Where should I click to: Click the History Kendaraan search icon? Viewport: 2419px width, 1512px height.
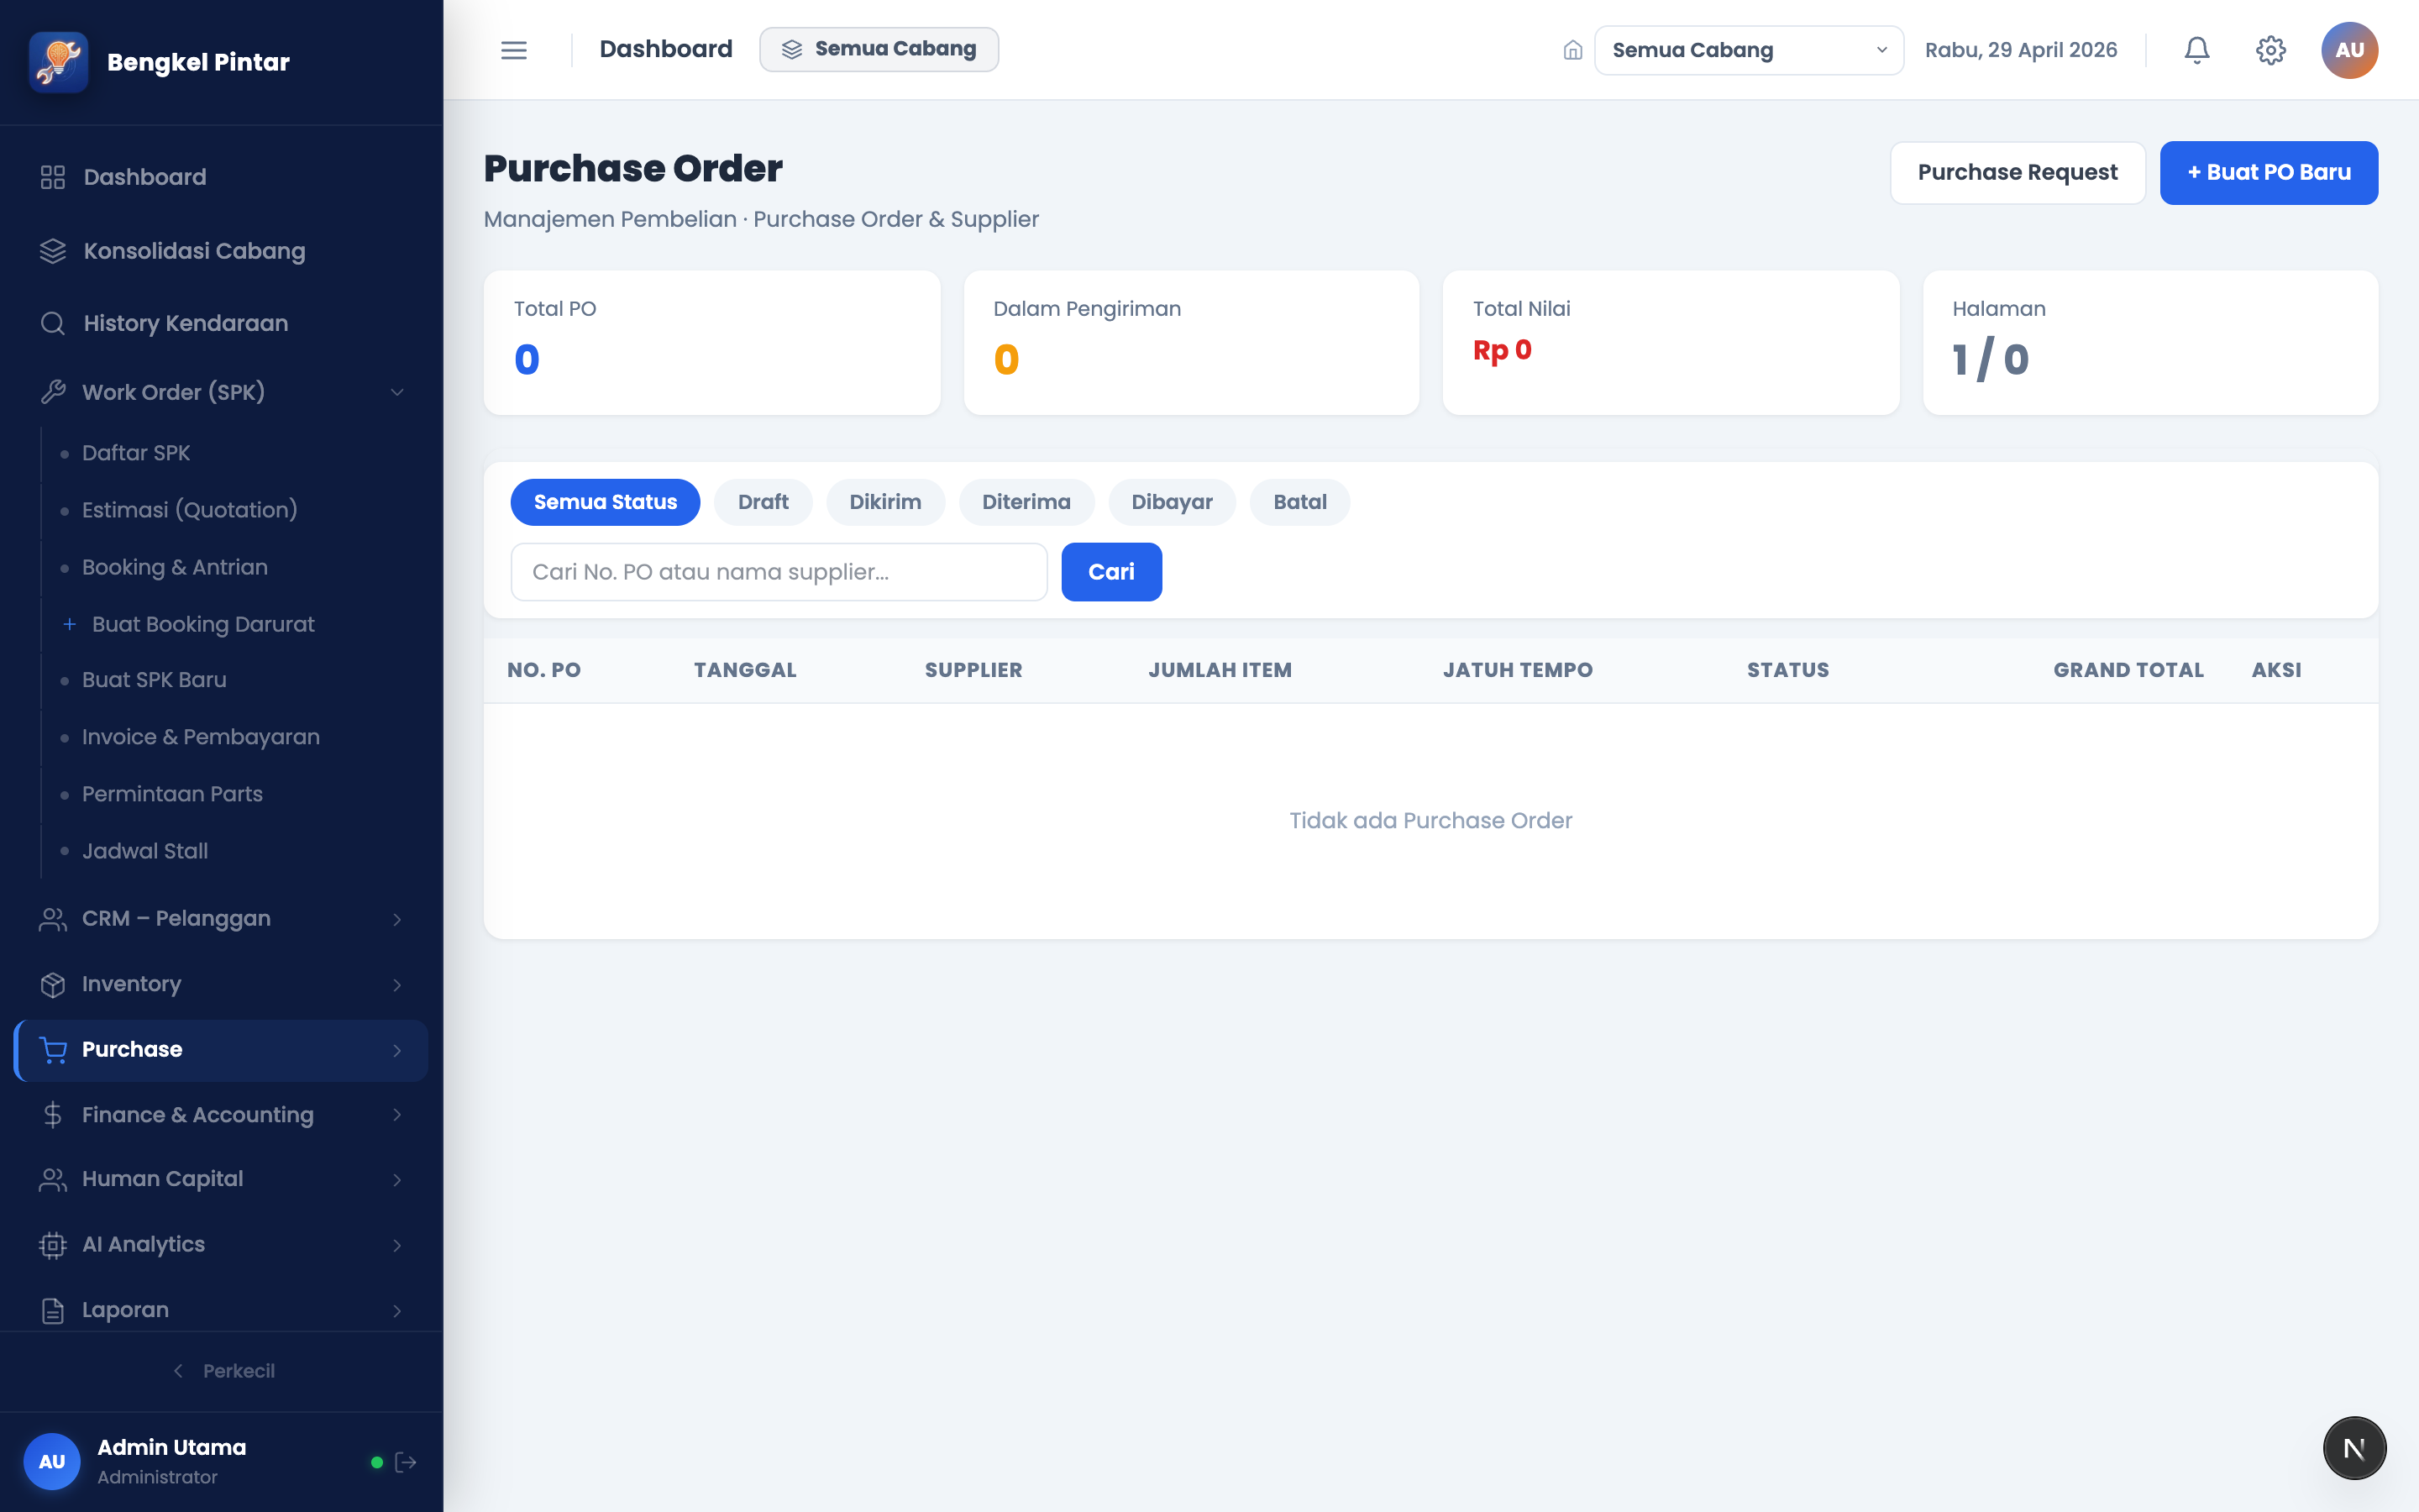53,323
